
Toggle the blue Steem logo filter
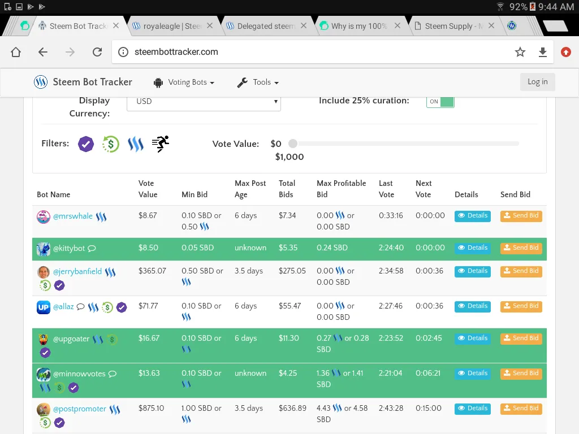click(136, 144)
